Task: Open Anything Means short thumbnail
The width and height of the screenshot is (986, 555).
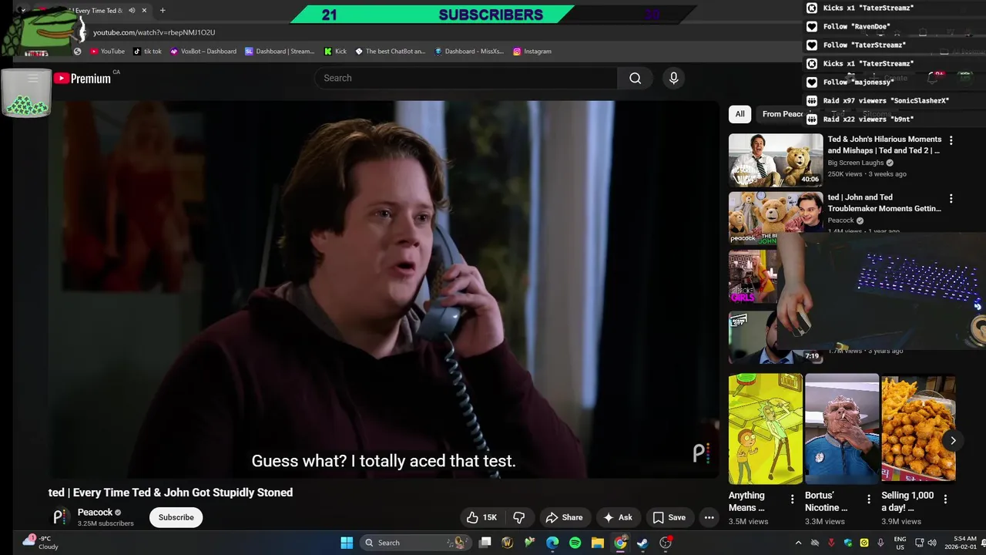Action: click(766, 429)
